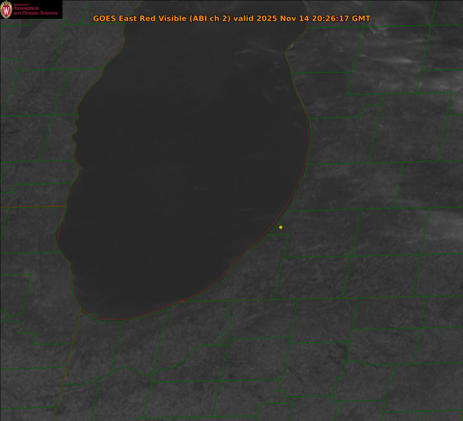Open the Atmospheric and Oceanic Sciences link
Image resolution: width=463 pixels, height=421 pixels.
[x=35, y=11]
